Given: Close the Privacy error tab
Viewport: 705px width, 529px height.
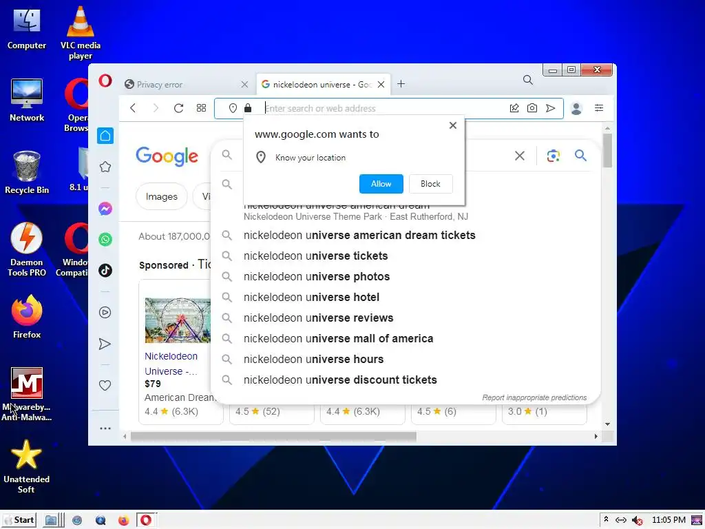Looking at the screenshot, I should click(244, 85).
